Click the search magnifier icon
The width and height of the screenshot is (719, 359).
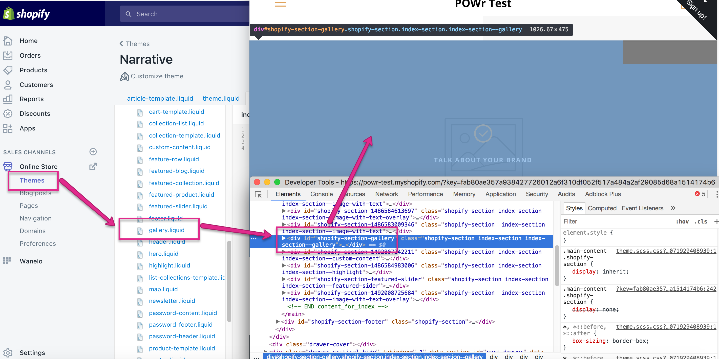(129, 14)
